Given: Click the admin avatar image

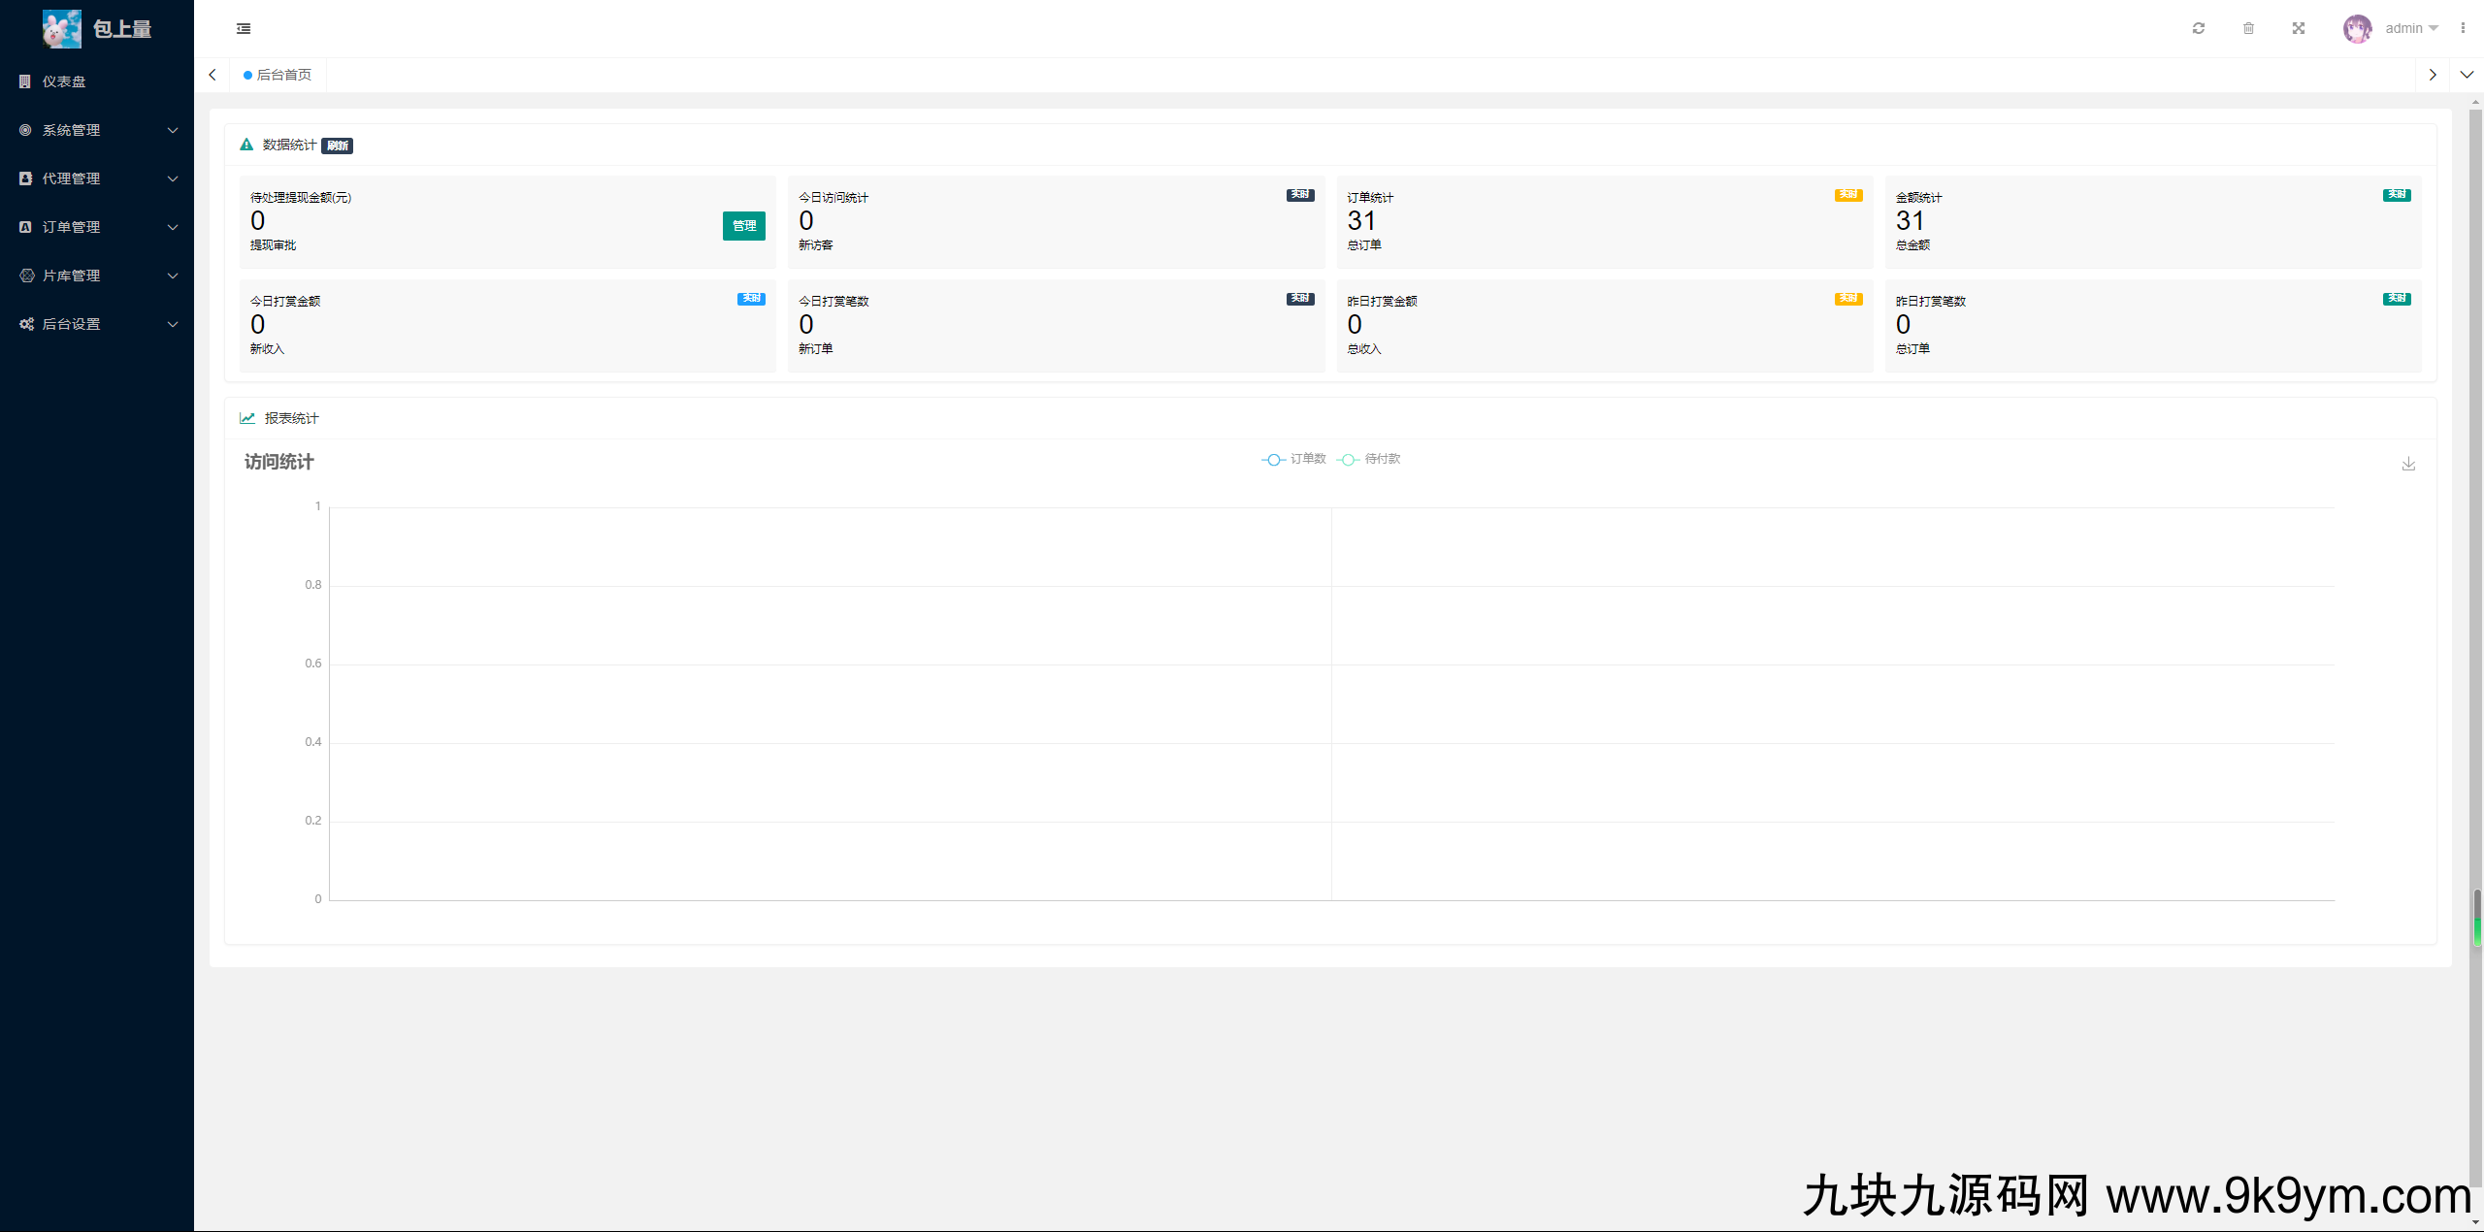Looking at the screenshot, I should pyautogui.click(x=2357, y=28).
